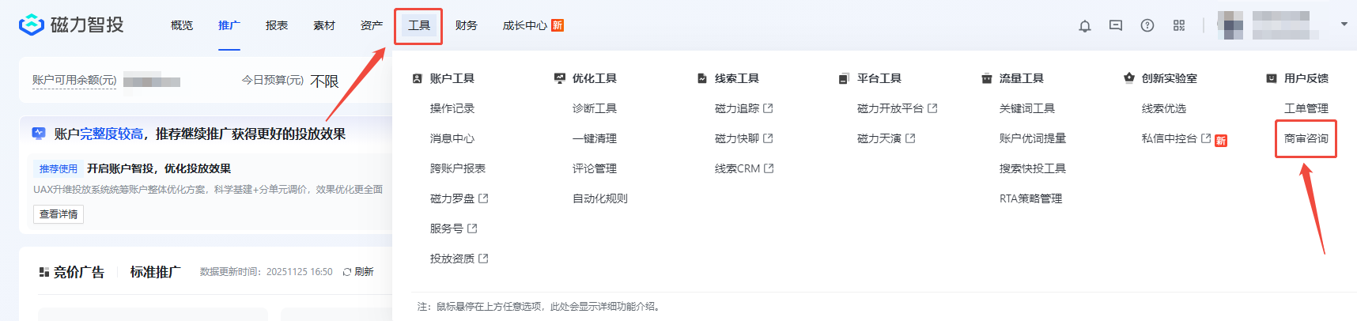Viewport: 1357px width, 321px height.
Task: Open 磁力开放平台 link
Action: point(897,108)
